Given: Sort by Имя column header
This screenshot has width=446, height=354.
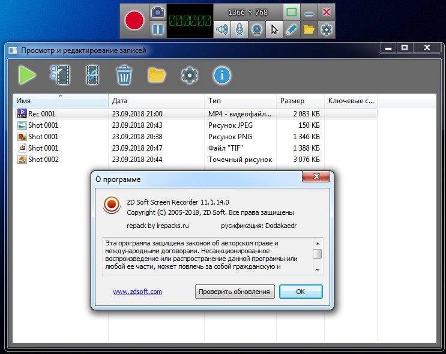Looking at the screenshot, I should tap(60, 100).
